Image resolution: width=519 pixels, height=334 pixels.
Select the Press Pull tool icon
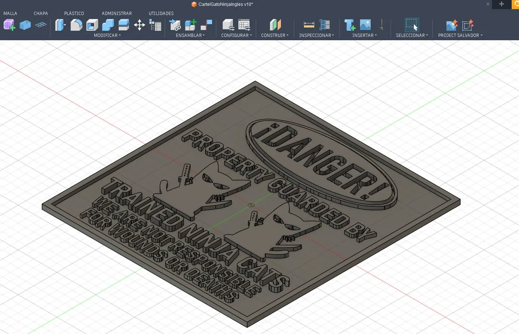pos(60,25)
